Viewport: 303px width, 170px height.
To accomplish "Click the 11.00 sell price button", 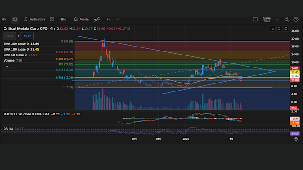I will (x=10, y=36).
